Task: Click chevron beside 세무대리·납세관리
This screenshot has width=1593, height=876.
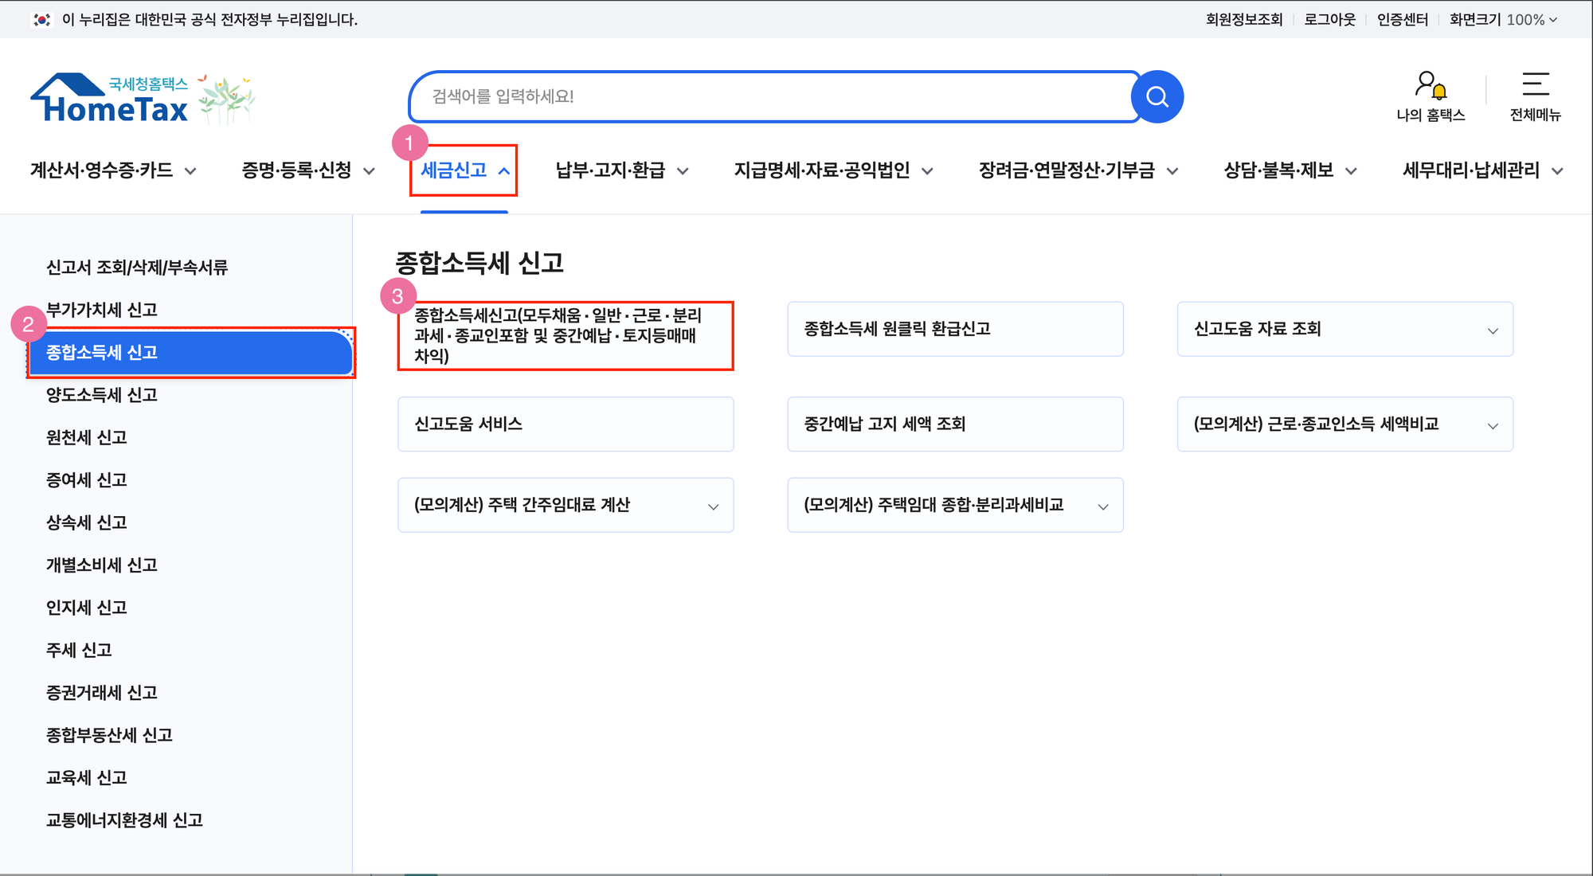Action: coord(1557,171)
